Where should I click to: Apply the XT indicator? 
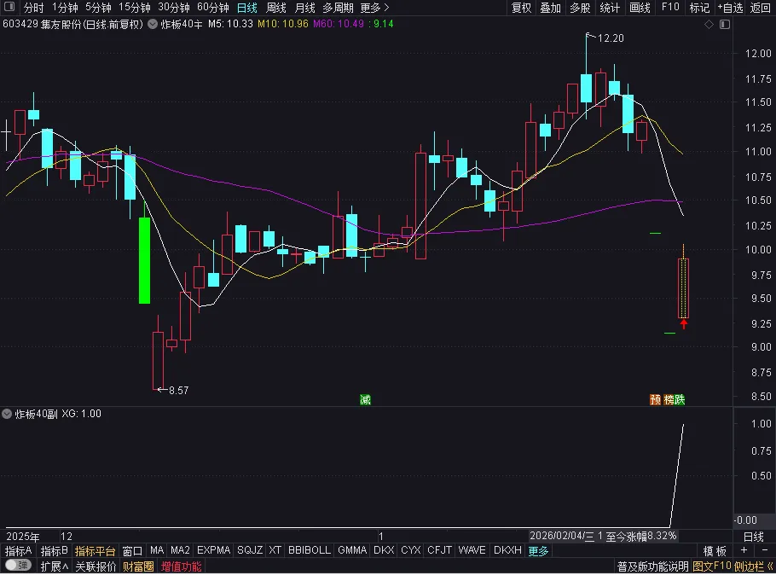point(275,551)
